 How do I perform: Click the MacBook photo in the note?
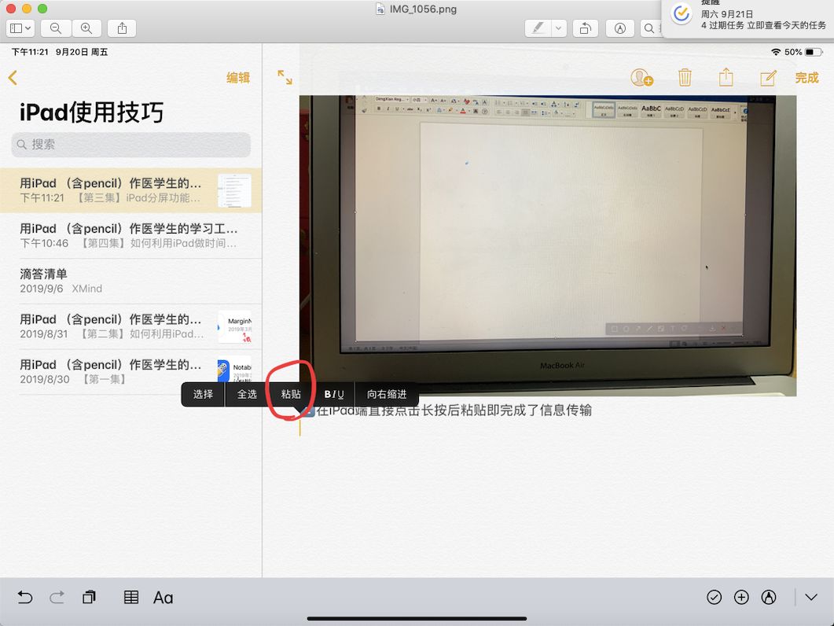pyautogui.click(x=548, y=245)
